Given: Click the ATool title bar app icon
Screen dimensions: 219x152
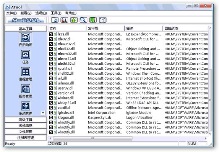Looking at the screenshot, I should [7, 7].
